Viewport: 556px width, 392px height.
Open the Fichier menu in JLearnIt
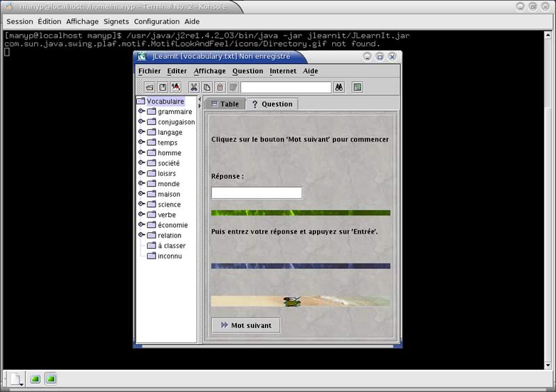tap(149, 71)
